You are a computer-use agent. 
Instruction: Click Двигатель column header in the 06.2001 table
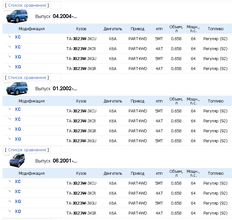(113, 173)
